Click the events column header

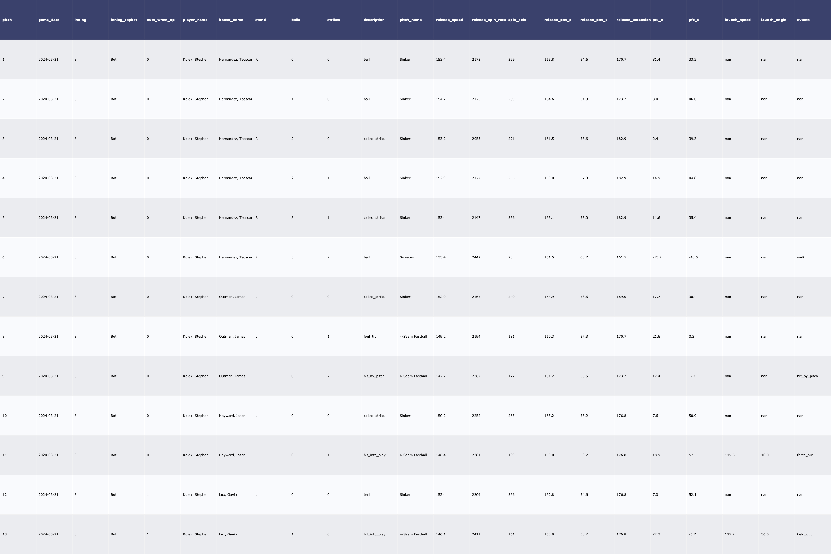[x=803, y=20]
